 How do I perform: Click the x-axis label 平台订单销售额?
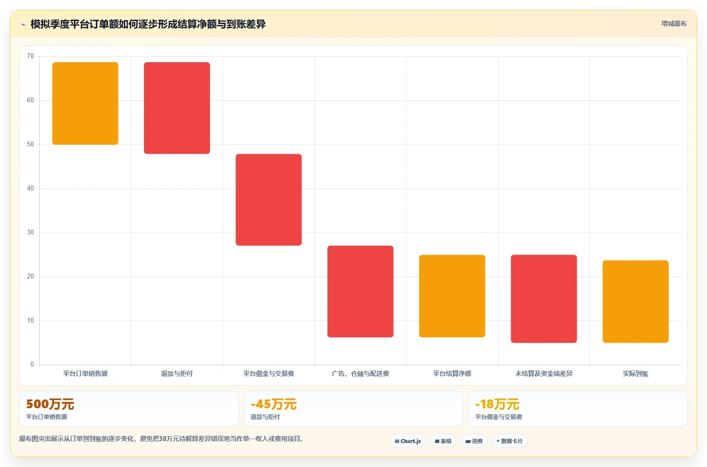tap(85, 374)
